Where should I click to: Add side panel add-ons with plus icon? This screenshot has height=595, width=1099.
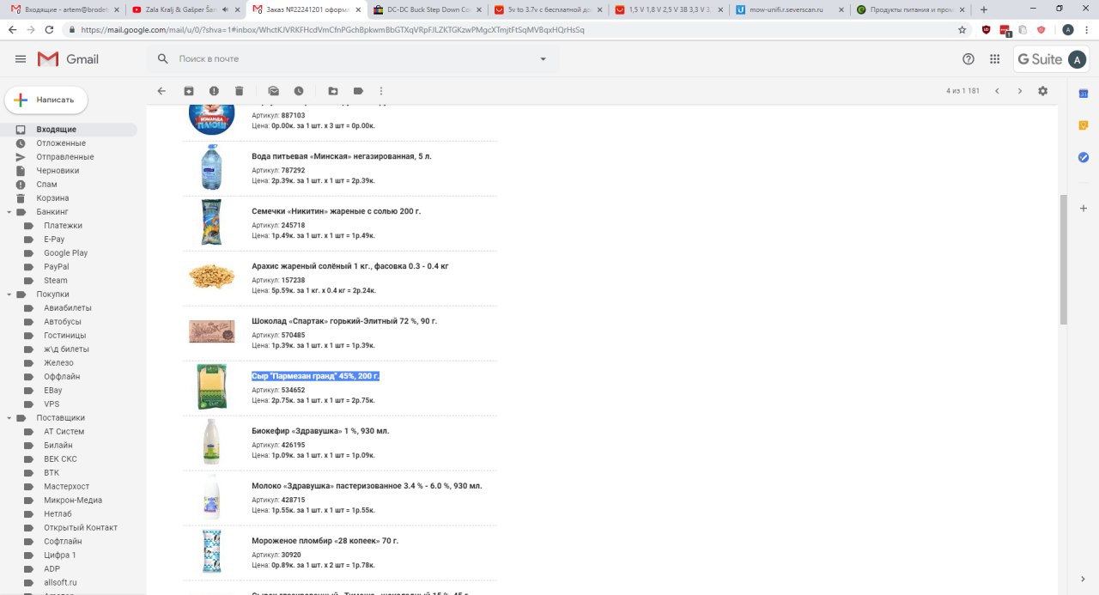1084,209
